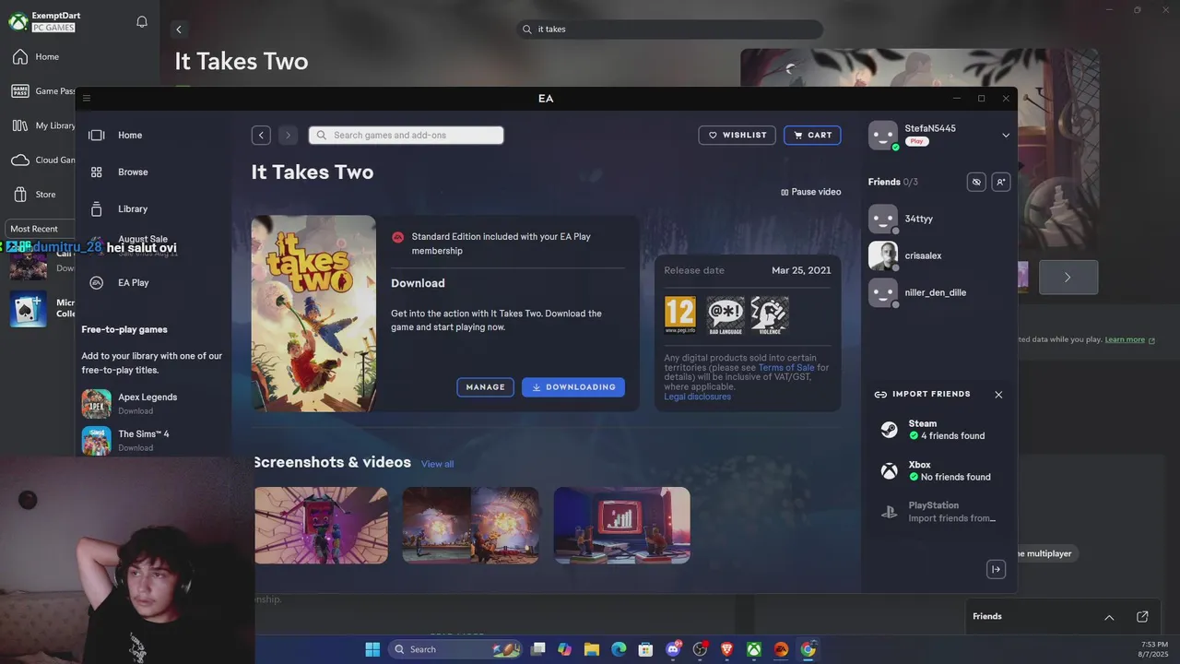Open the second split-screen screenshot thumbnail
The height and width of the screenshot is (664, 1180).
click(470, 525)
